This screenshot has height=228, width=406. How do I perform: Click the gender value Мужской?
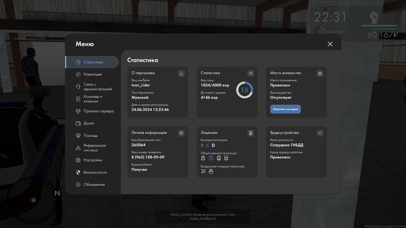[x=140, y=98]
